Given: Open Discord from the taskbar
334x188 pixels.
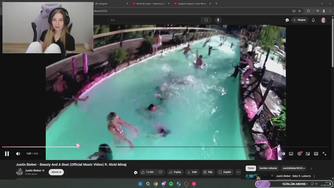Looking at the screenshot, I should click(x=163, y=184).
